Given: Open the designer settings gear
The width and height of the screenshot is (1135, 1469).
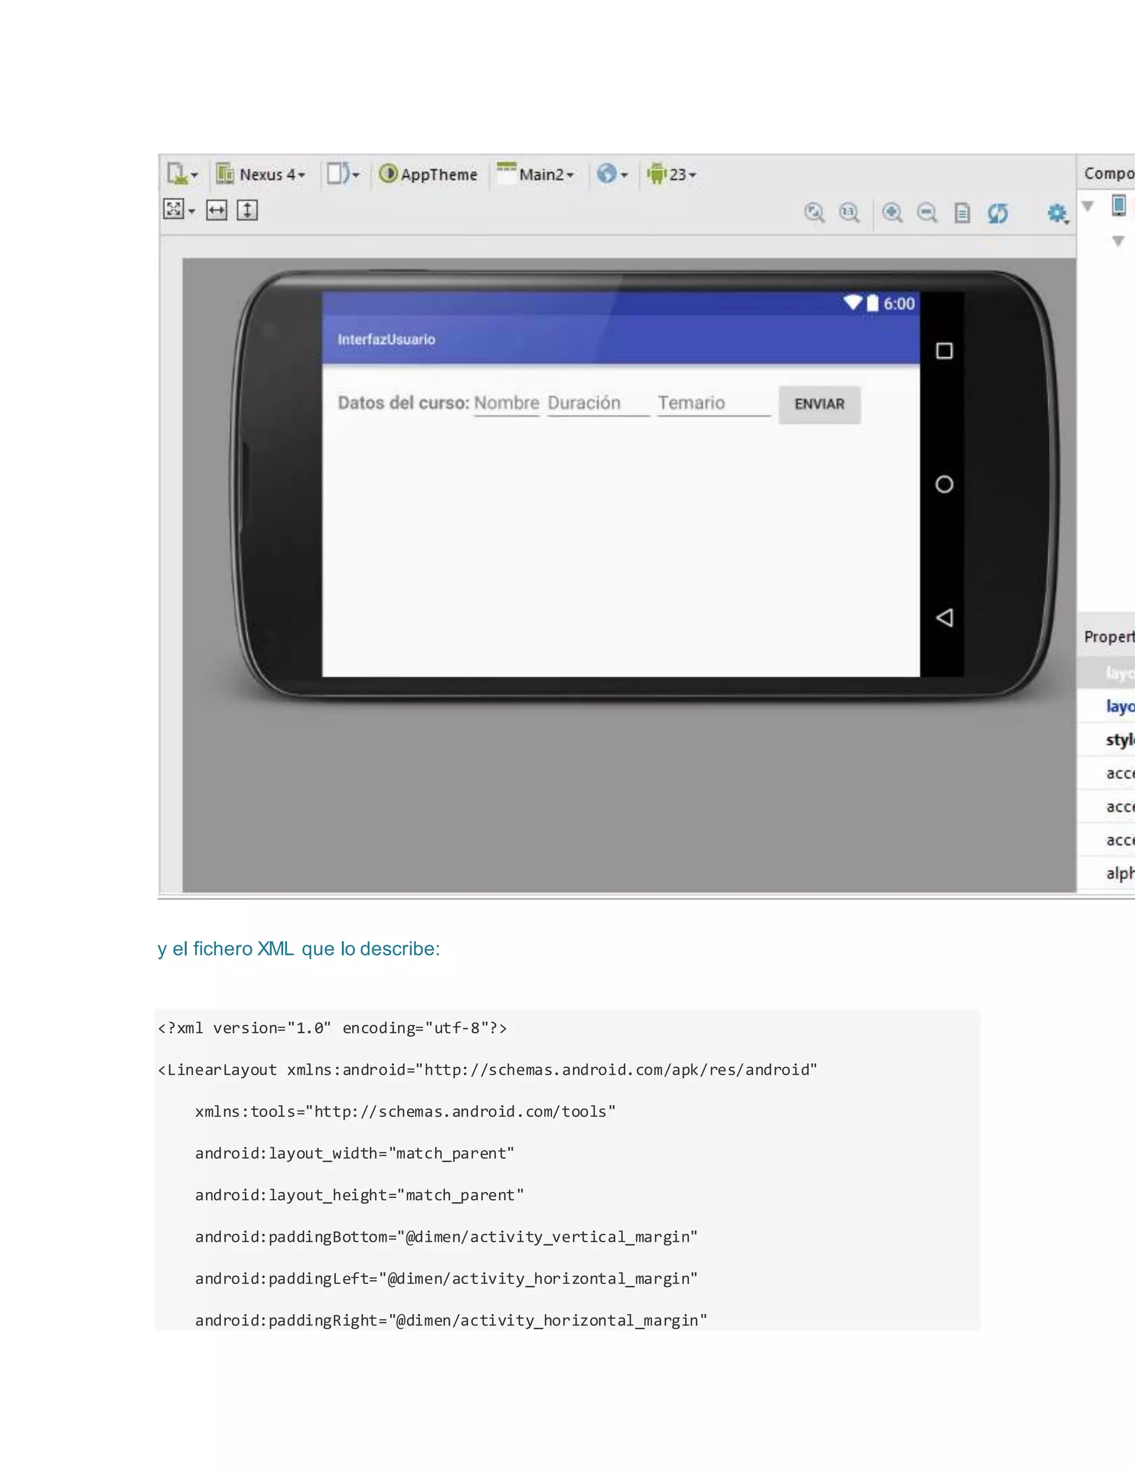Looking at the screenshot, I should tap(1057, 214).
